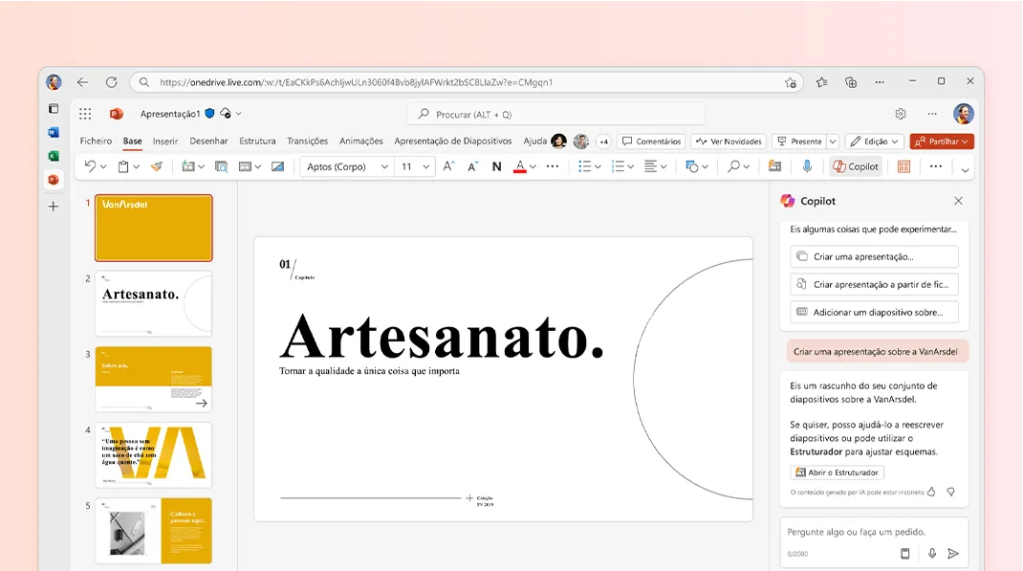Select the Format Painter brush icon

click(x=157, y=166)
